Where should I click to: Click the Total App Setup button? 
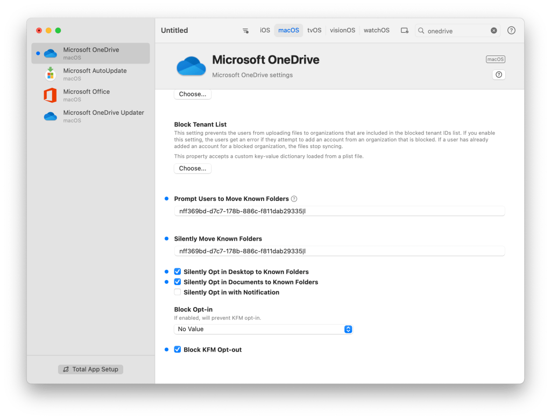(x=90, y=369)
